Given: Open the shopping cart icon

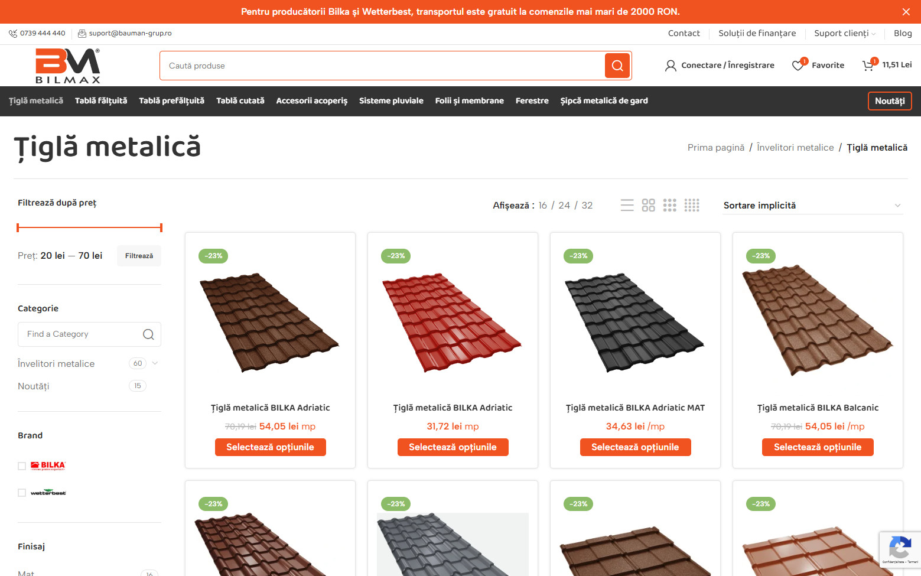Looking at the screenshot, I should (x=868, y=66).
